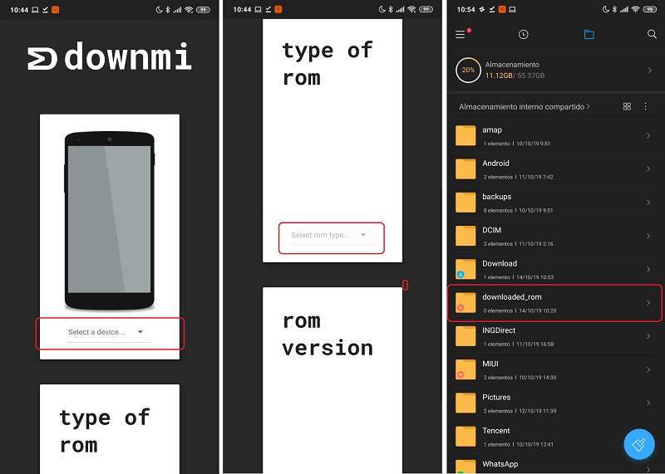Screen dimensions: 665x474
Task: Open the hamburger menu in file manager
Action: coord(461,34)
